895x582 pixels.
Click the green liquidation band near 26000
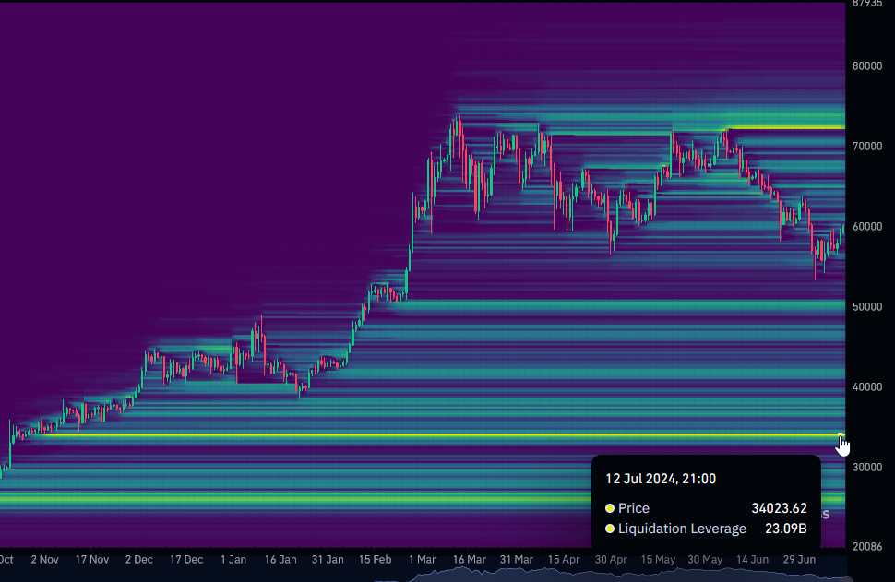tap(297, 499)
